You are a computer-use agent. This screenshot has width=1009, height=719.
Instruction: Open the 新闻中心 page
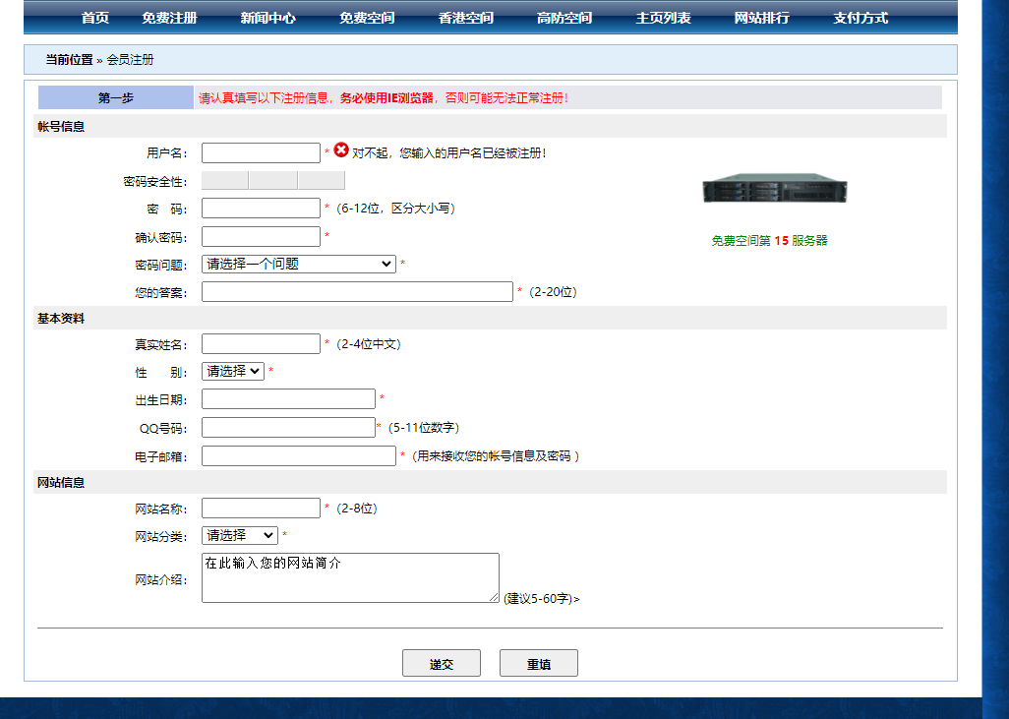(x=266, y=17)
